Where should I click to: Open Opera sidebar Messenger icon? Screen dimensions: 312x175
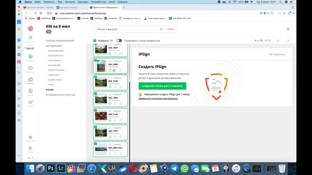(19, 40)
